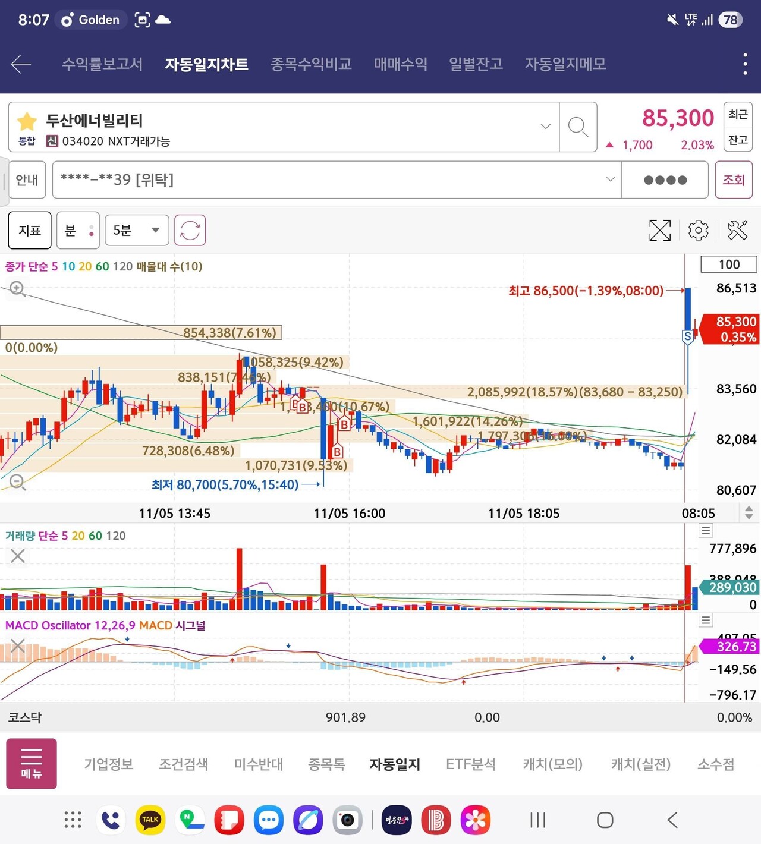Viewport: 761px width, 844px height.
Task: Open stock search with the magnifier icon
Action: 577,127
